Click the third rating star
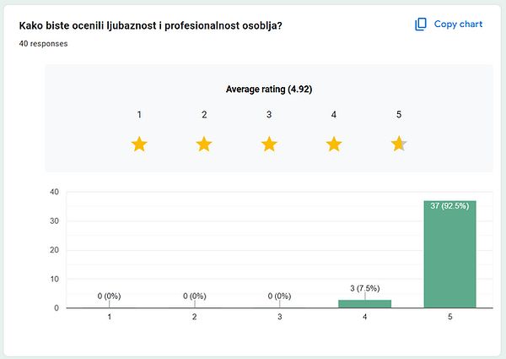The height and width of the screenshot is (359, 506). (269, 144)
